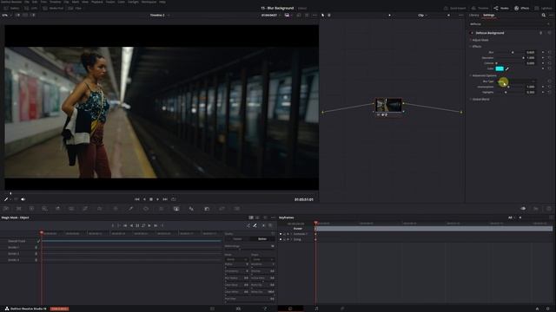Open the Info panel icon
The height and width of the screenshot is (312, 556).
548,209
